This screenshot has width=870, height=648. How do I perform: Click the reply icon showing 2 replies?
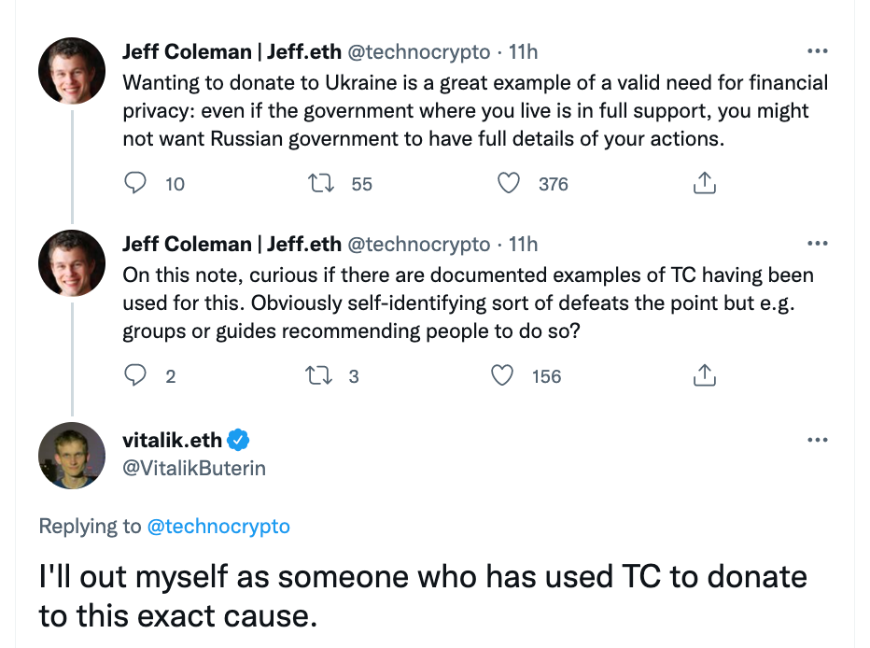(135, 375)
